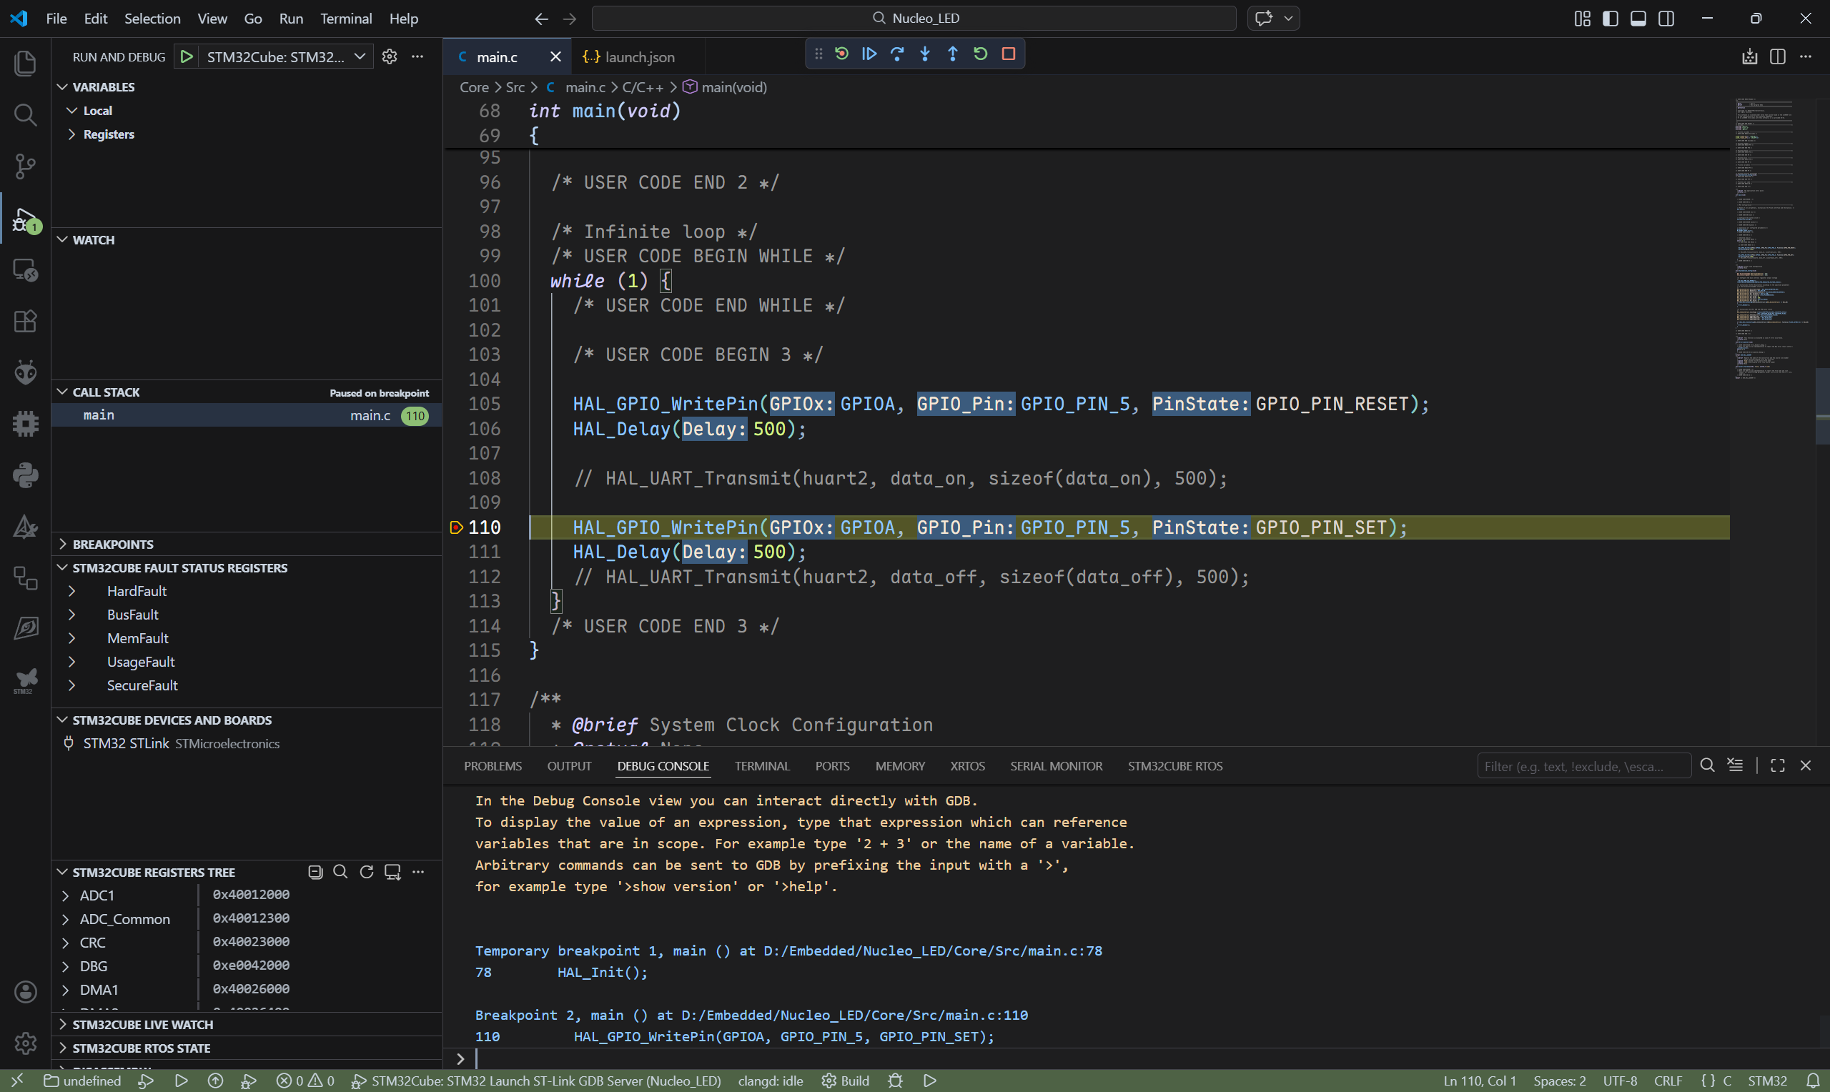1830x1092 pixels.
Task: Open the chip-shaped icon in activity bar
Action: (25, 424)
